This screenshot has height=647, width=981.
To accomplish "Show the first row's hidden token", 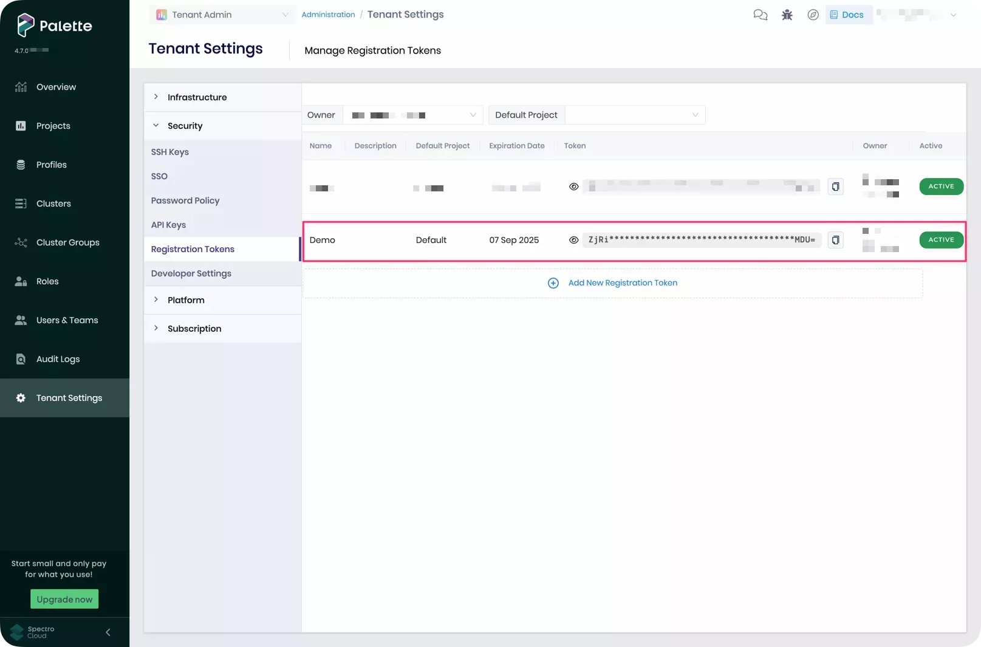I will tap(573, 187).
